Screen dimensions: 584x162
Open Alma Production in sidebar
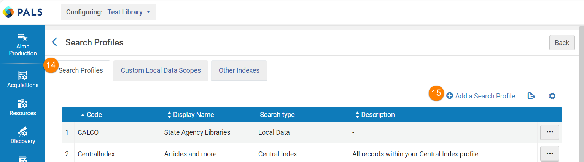coord(23,45)
